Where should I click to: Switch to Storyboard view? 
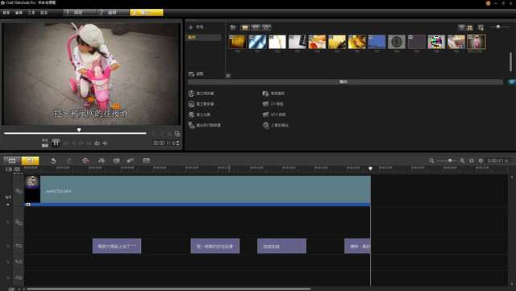(x=12, y=160)
